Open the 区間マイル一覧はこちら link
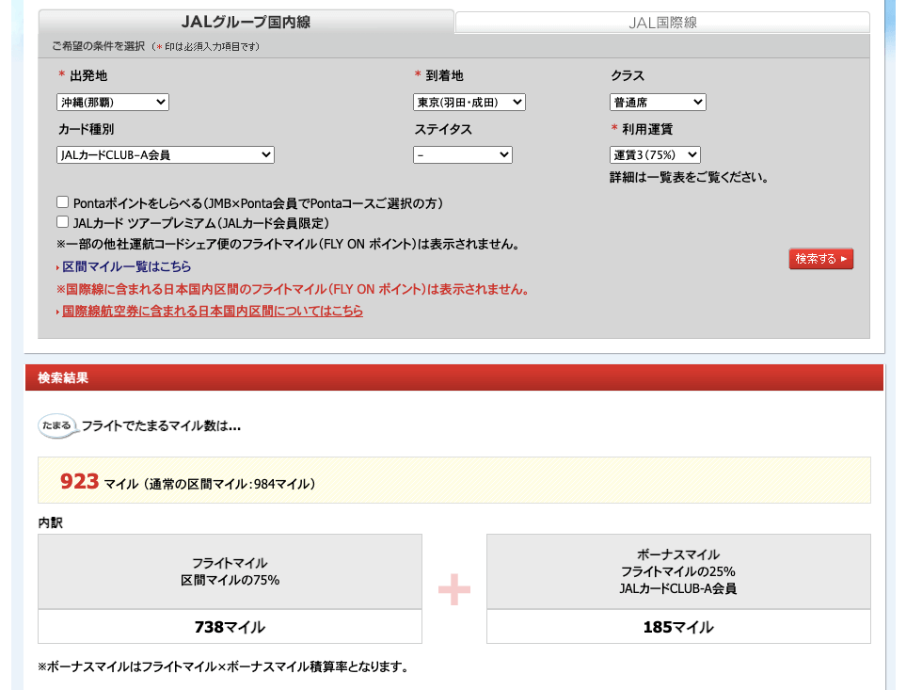Image resolution: width=922 pixels, height=690 pixels. coord(126,266)
